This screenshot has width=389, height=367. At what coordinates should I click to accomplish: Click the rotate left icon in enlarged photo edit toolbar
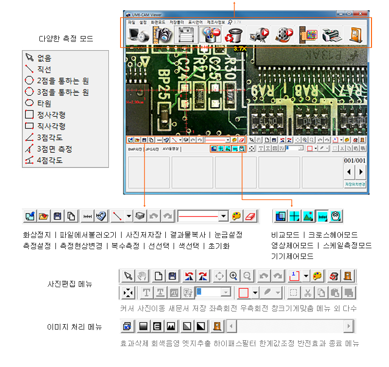[x=189, y=276]
